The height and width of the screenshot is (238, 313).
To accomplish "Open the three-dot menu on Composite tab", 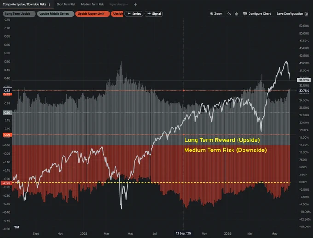I will pyautogui.click(x=49, y=4).
